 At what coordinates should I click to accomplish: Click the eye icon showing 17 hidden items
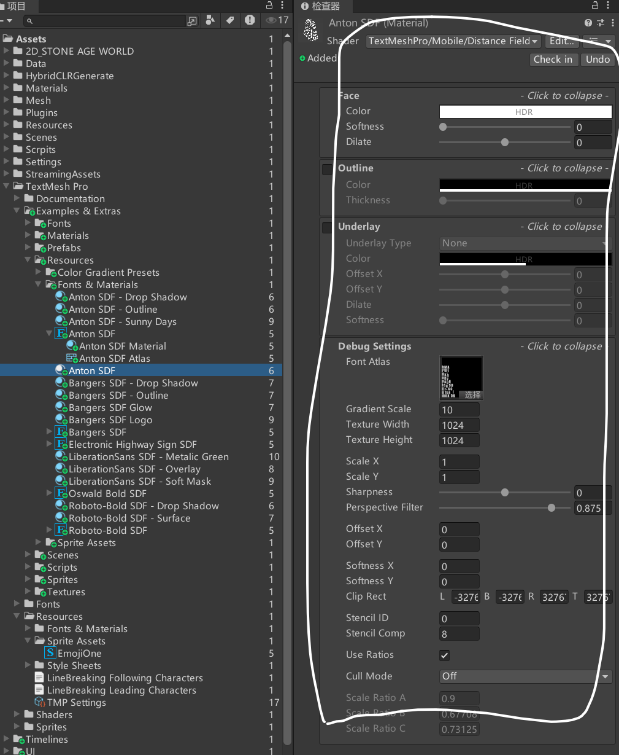270,20
